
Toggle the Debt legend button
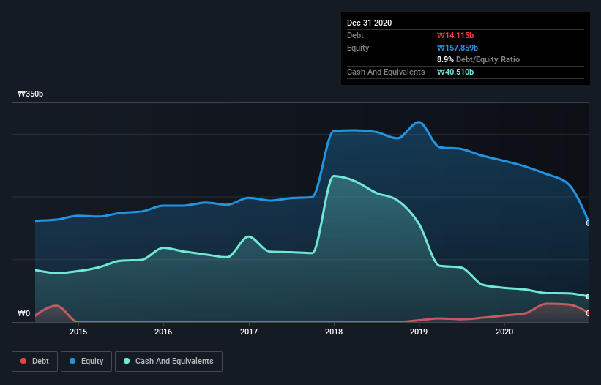35,362
